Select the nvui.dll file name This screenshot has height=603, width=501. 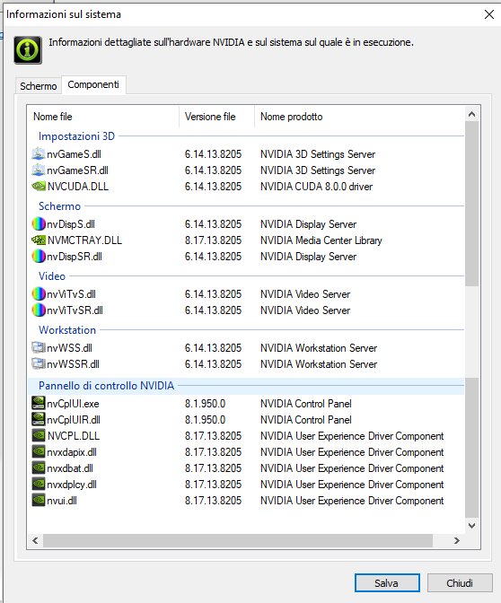(62, 501)
